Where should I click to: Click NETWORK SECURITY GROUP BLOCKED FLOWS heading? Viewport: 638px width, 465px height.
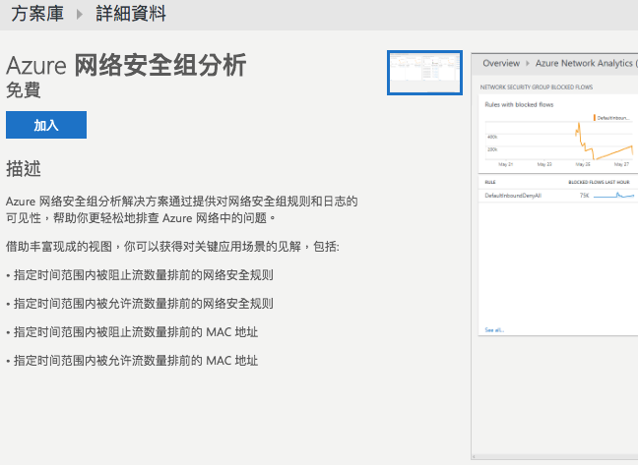537,87
